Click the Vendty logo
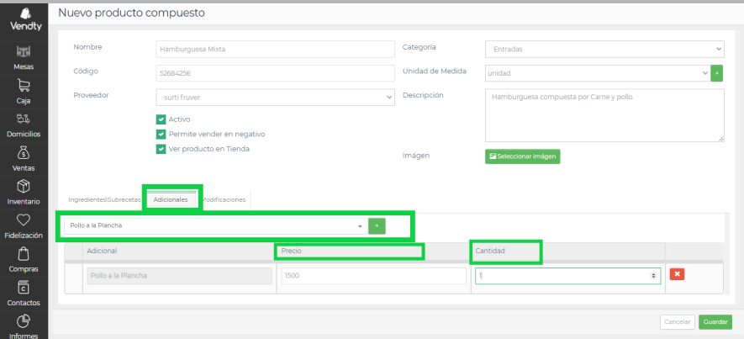 pyautogui.click(x=25, y=20)
